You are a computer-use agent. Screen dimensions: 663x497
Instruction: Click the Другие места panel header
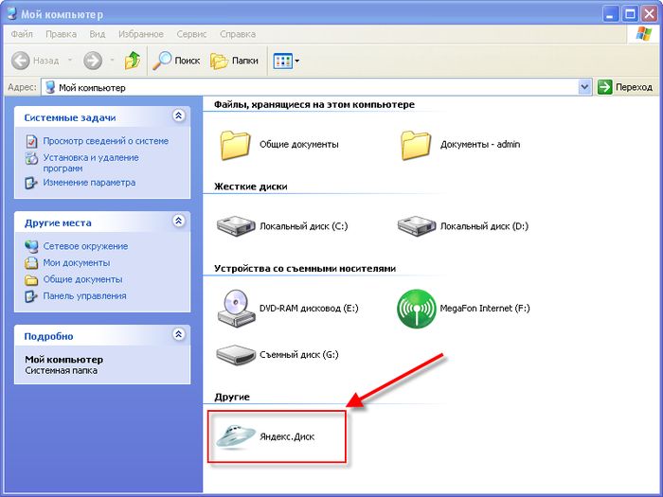[x=102, y=222]
